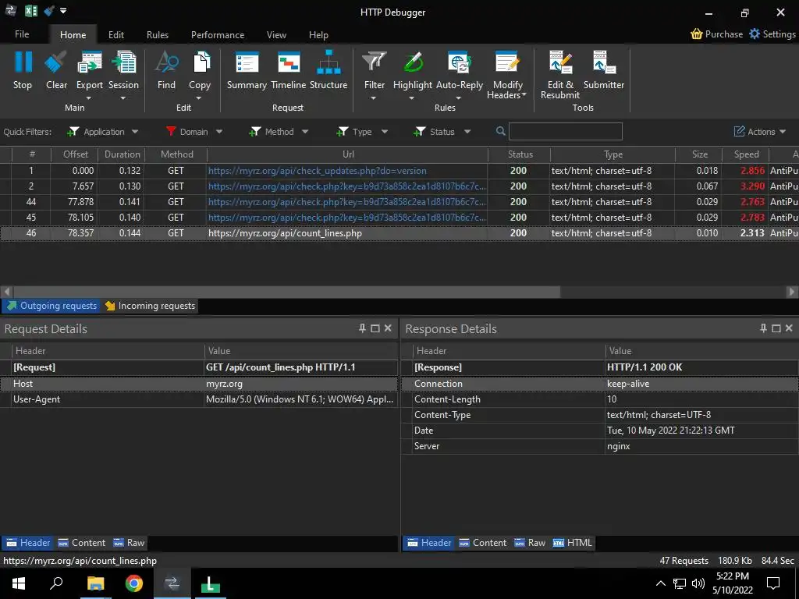Open the Structure view icon
This screenshot has width=799, height=599.
pos(328,62)
